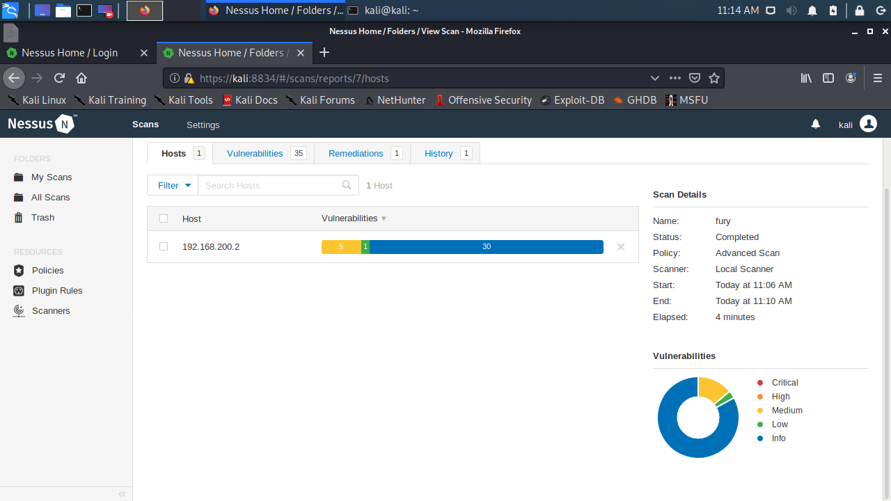This screenshot has width=891, height=501.
Task: Remove host 192.168.200.2 with the X icon
Action: [621, 247]
